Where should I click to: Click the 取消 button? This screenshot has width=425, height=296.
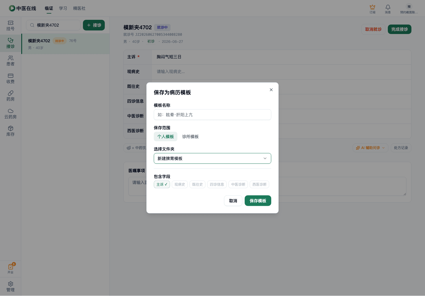click(233, 201)
